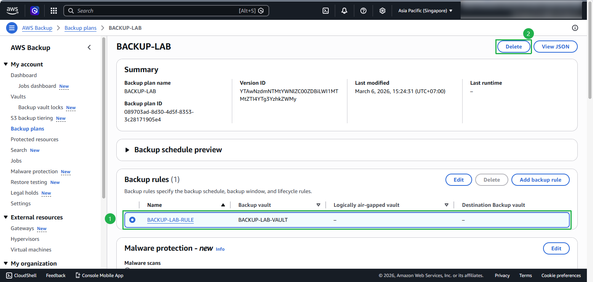
Task: Edit the backup rules
Action: click(459, 180)
